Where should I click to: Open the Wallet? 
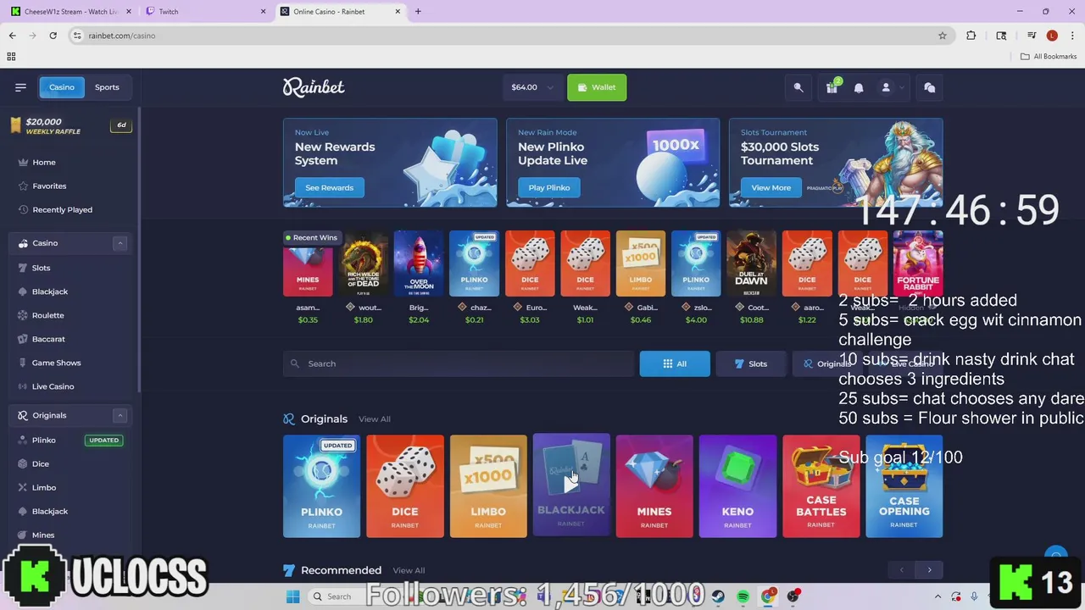(x=597, y=87)
